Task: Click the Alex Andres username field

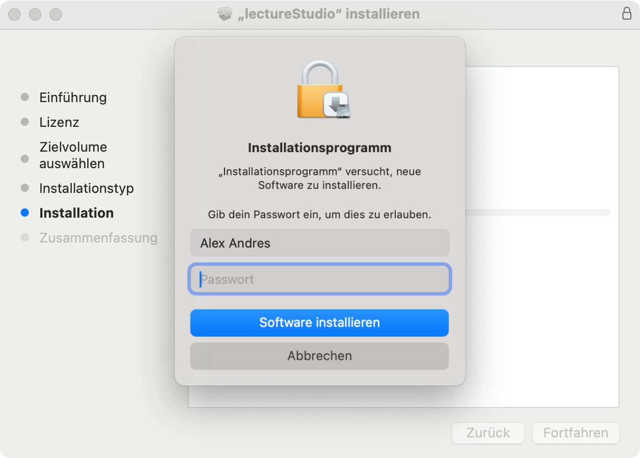Action: point(319,242)
